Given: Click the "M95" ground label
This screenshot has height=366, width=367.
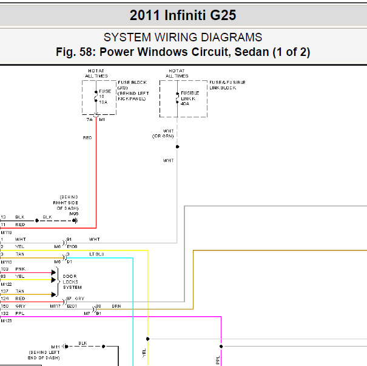Looking at the screenshot, I should tap(74, 214).
